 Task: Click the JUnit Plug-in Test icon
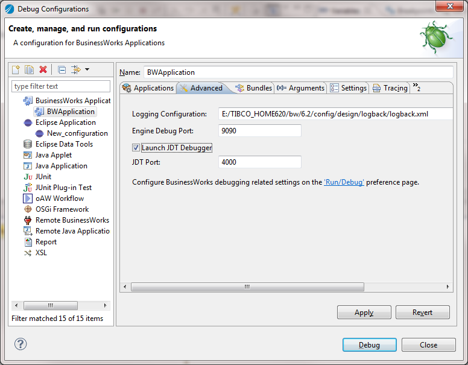(28, 188)
